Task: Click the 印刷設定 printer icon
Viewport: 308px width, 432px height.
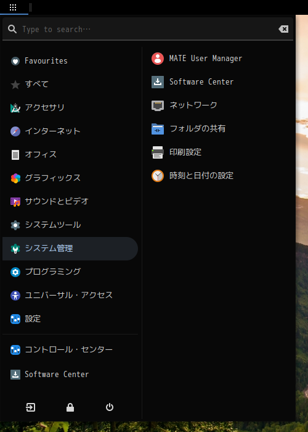Action: (158, 152)
